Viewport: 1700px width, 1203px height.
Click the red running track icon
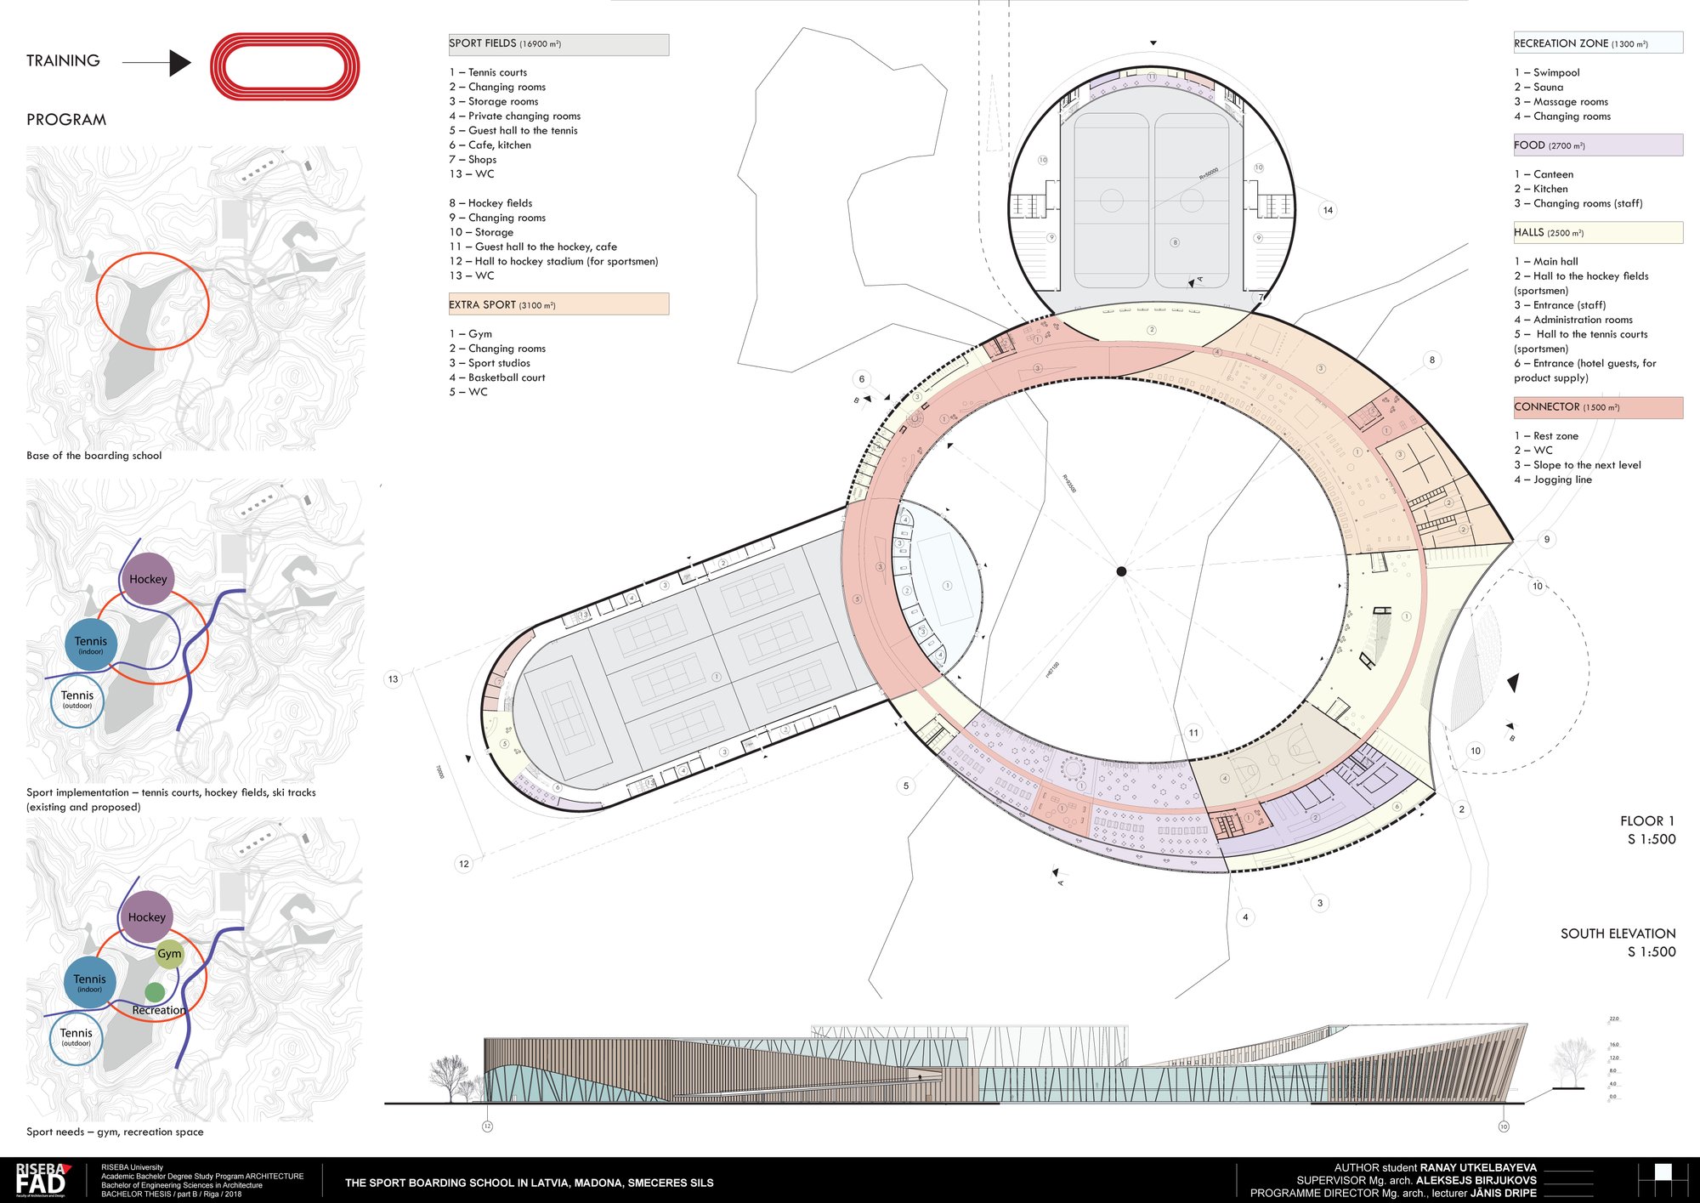coord(285,66)
